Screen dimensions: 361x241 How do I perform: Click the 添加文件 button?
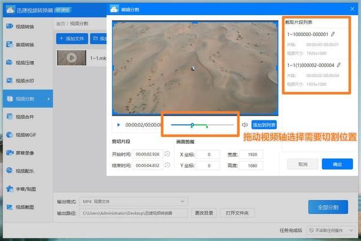click(72, 38)
